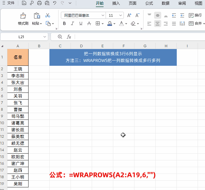Viewport: 205px width, 190px height.
Task: Expand the Name Box dropdown arrow
Action: pyautogui.click(x=45, y=37)
